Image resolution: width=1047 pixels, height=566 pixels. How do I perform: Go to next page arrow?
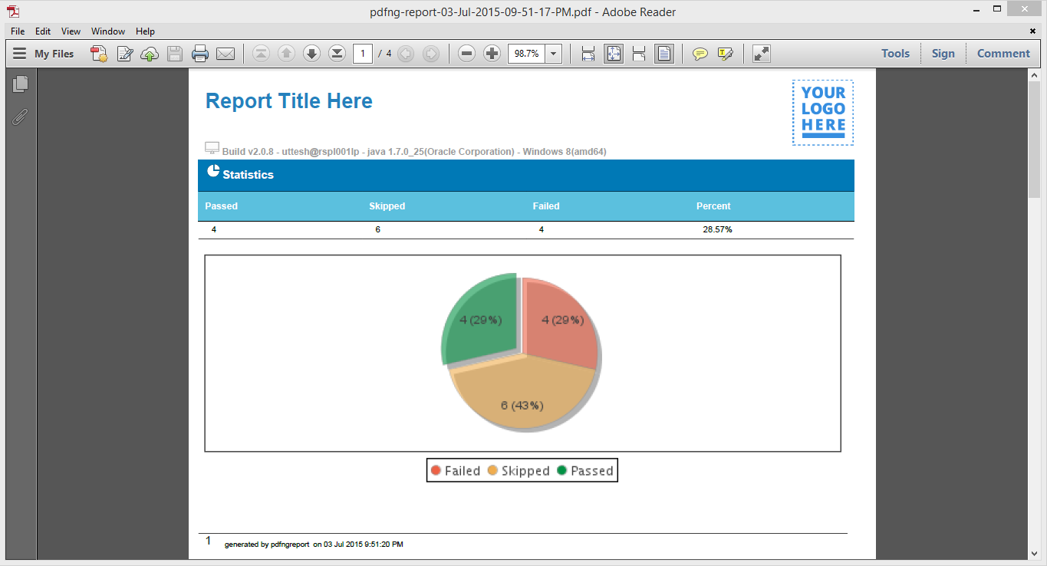point(311,54)
